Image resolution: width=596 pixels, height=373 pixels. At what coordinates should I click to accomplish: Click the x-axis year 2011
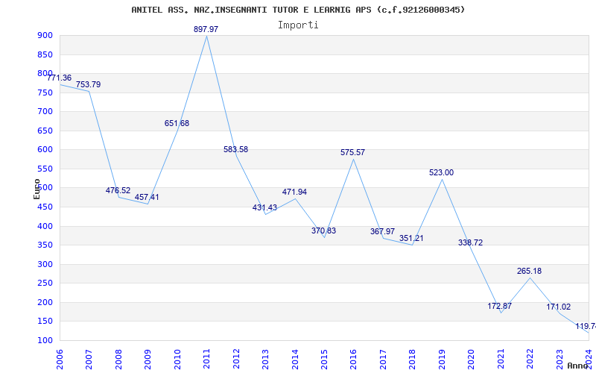click(x=206, y=360)
